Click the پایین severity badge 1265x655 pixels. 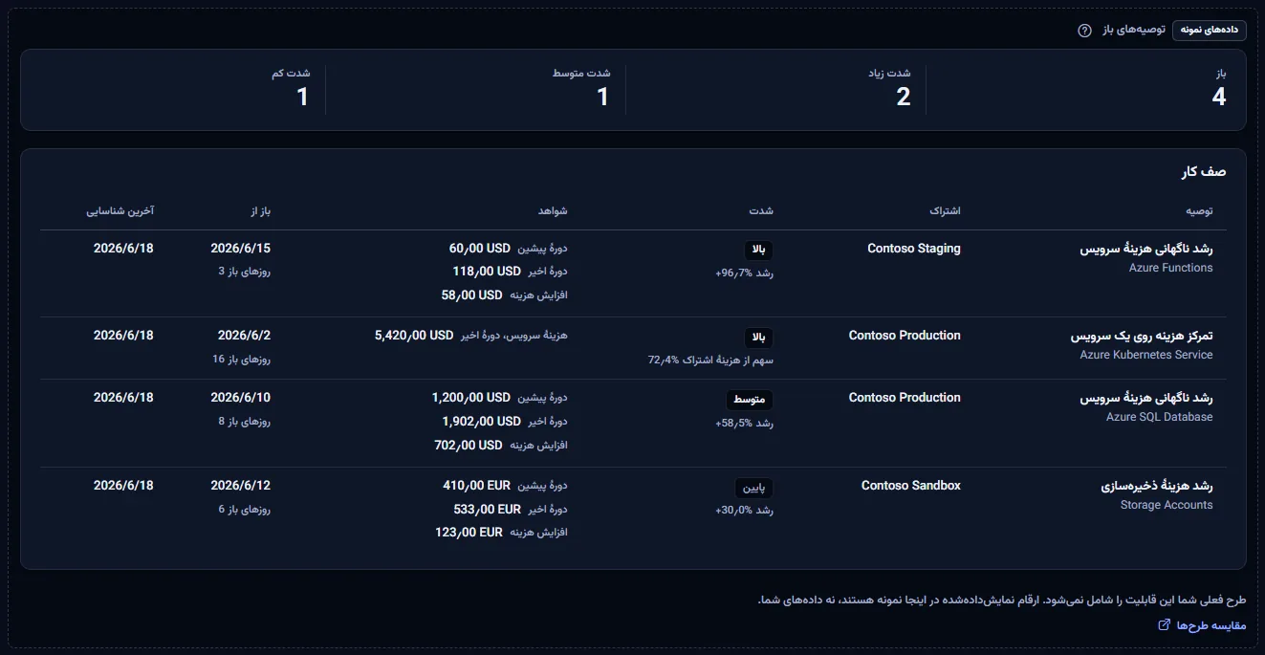pos(753,488)
